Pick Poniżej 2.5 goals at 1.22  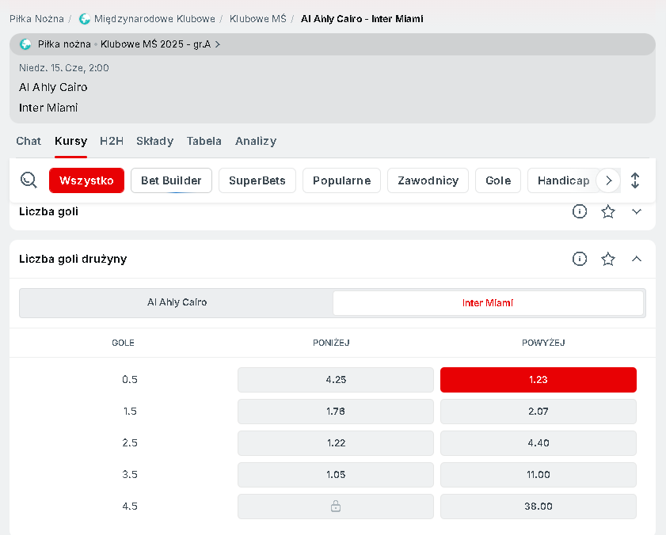coord(336,443)
